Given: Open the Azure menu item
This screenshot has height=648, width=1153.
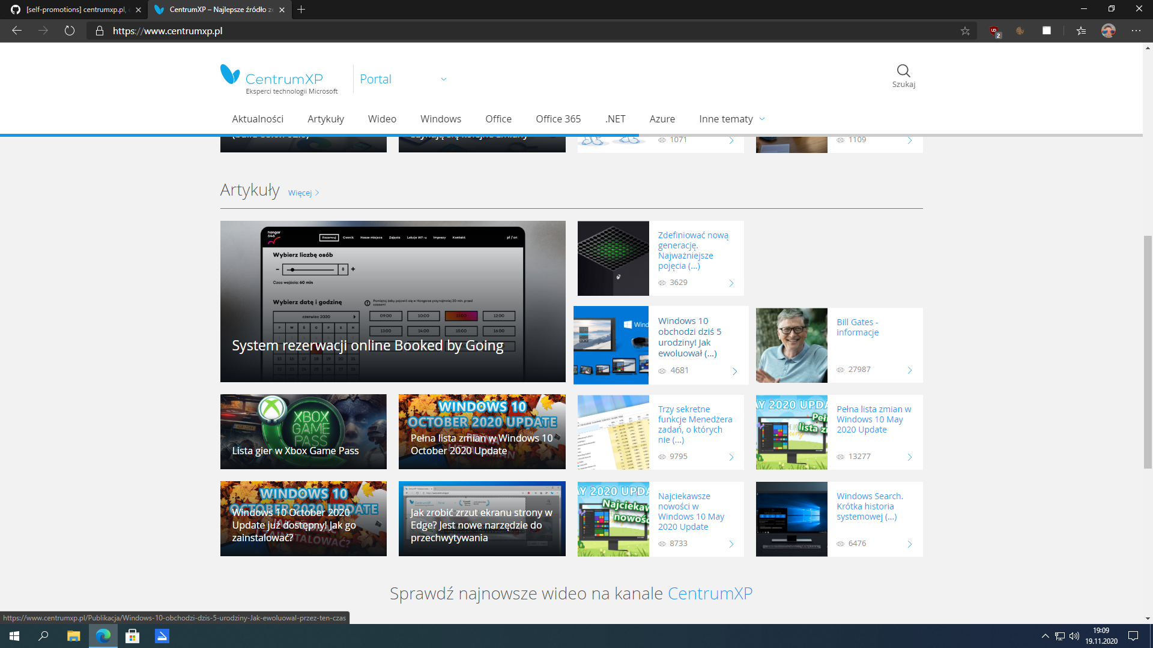Looking at the screenshot, I should point(662,119).
